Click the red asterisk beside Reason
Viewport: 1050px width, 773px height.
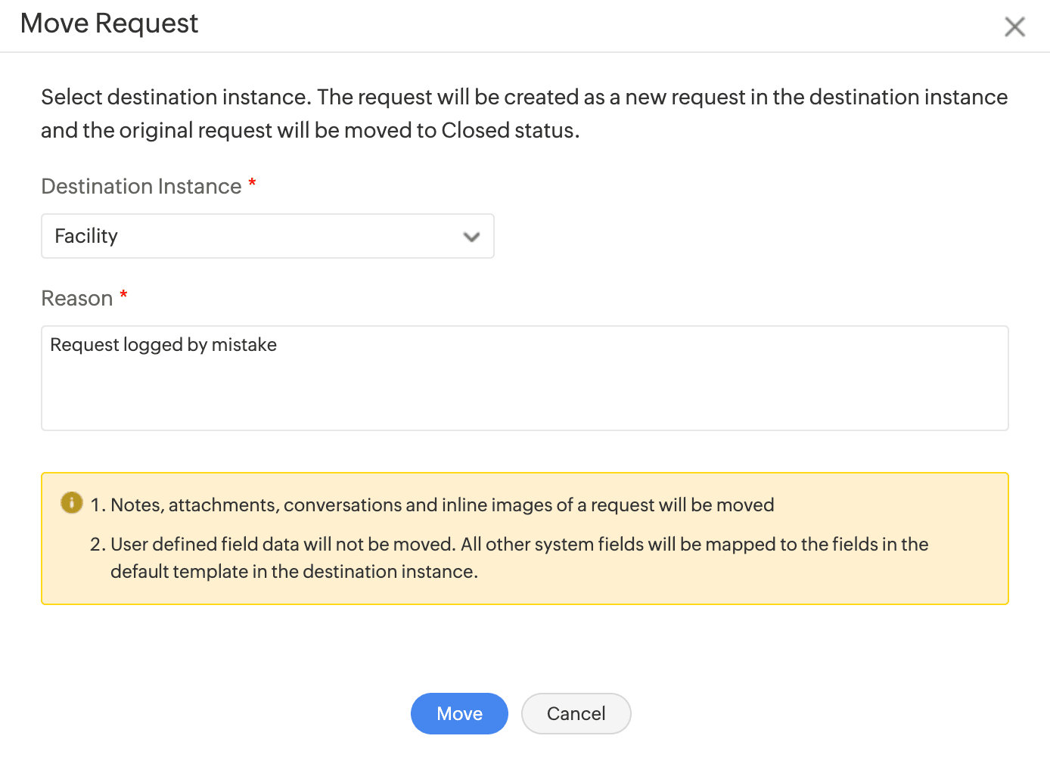[x=123, y=295]
